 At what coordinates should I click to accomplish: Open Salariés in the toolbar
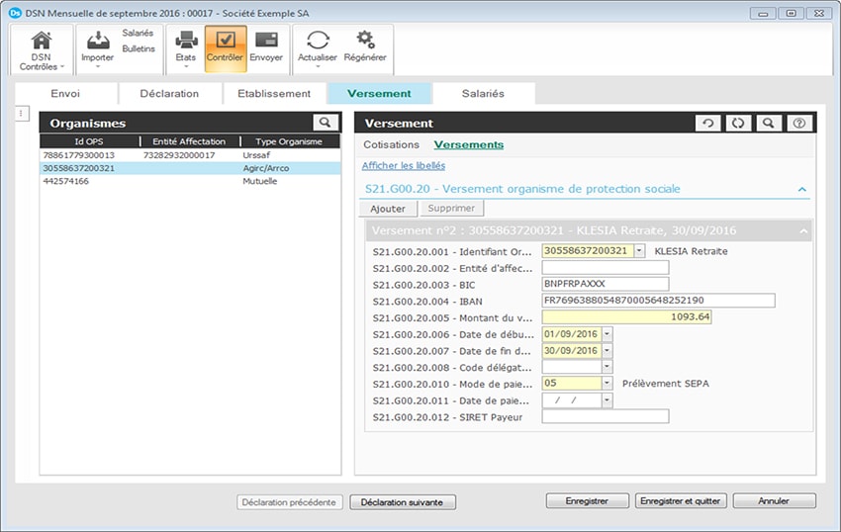[138, 34]
